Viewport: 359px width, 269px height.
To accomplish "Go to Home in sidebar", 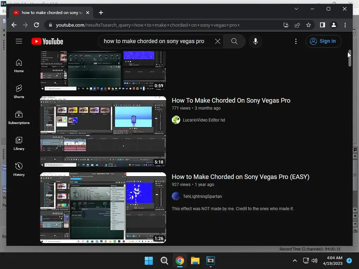I will click(x=19, y=66).
